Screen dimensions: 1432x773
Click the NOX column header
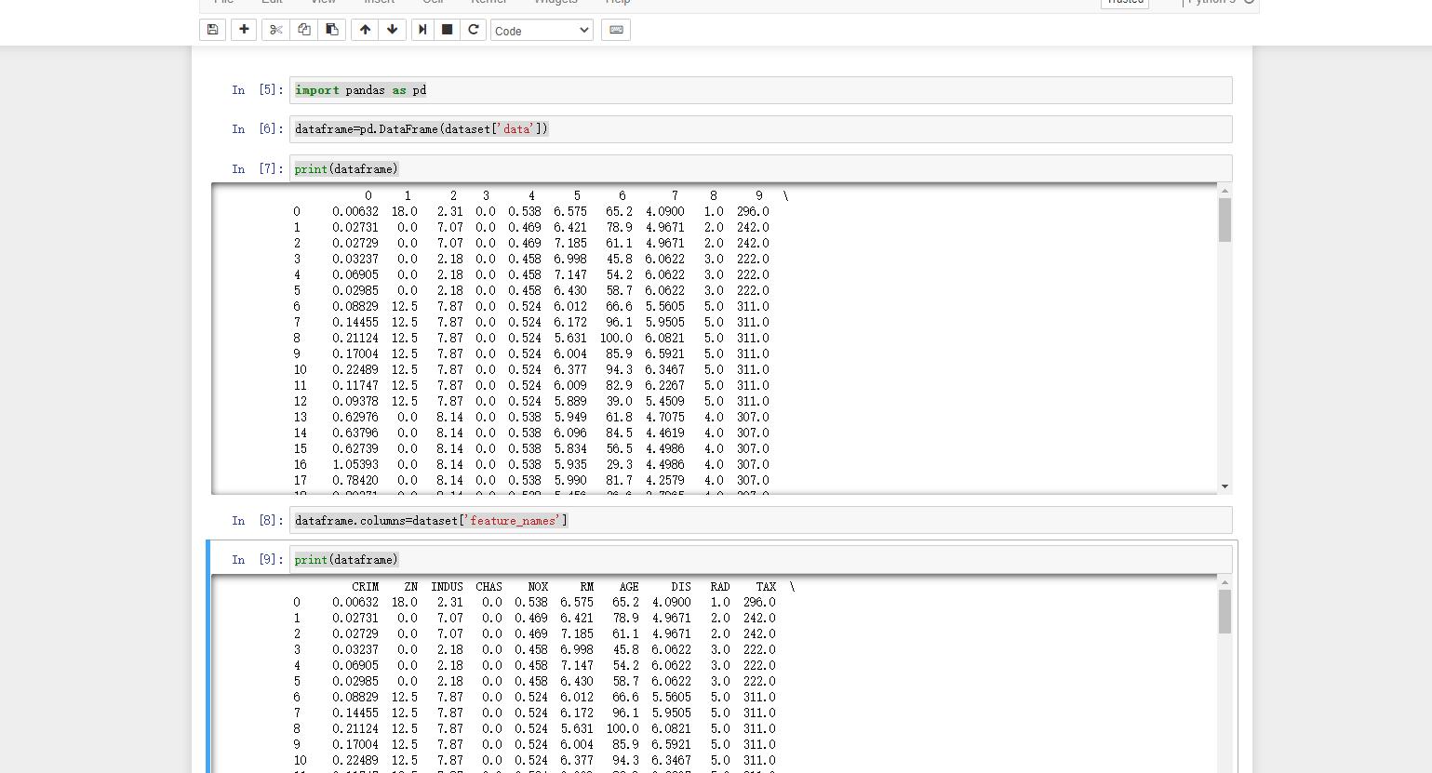pyautogui.click(x=538, y=587)
